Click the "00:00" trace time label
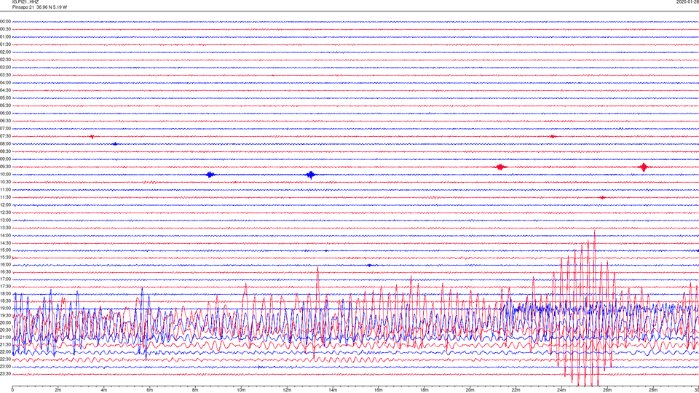 tap(5, 21)
